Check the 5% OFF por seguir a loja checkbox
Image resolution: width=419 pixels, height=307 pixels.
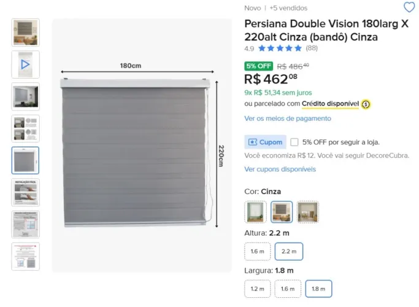click(x=294, y=142)
